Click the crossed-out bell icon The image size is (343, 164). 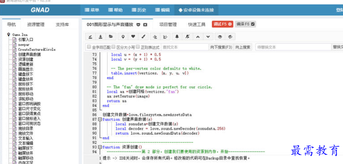(x=187, y=37)
